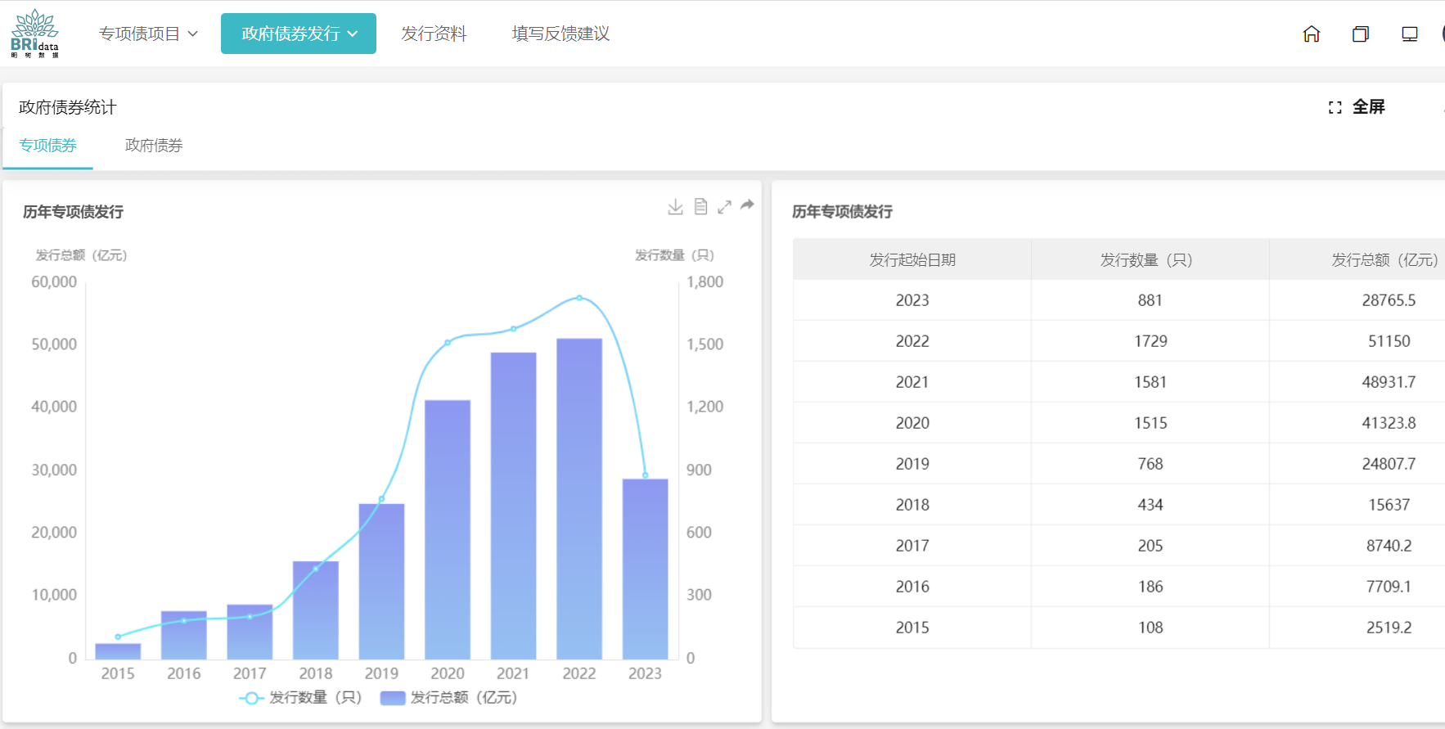Click table cell with year 2015
Screen dimensions: 1445x729
(912, 628)
